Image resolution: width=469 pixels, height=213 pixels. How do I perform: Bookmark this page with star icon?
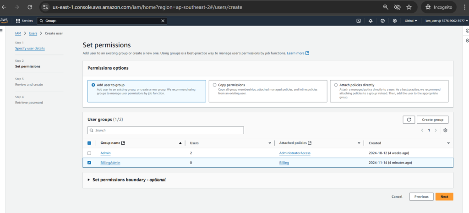(409, 7)
